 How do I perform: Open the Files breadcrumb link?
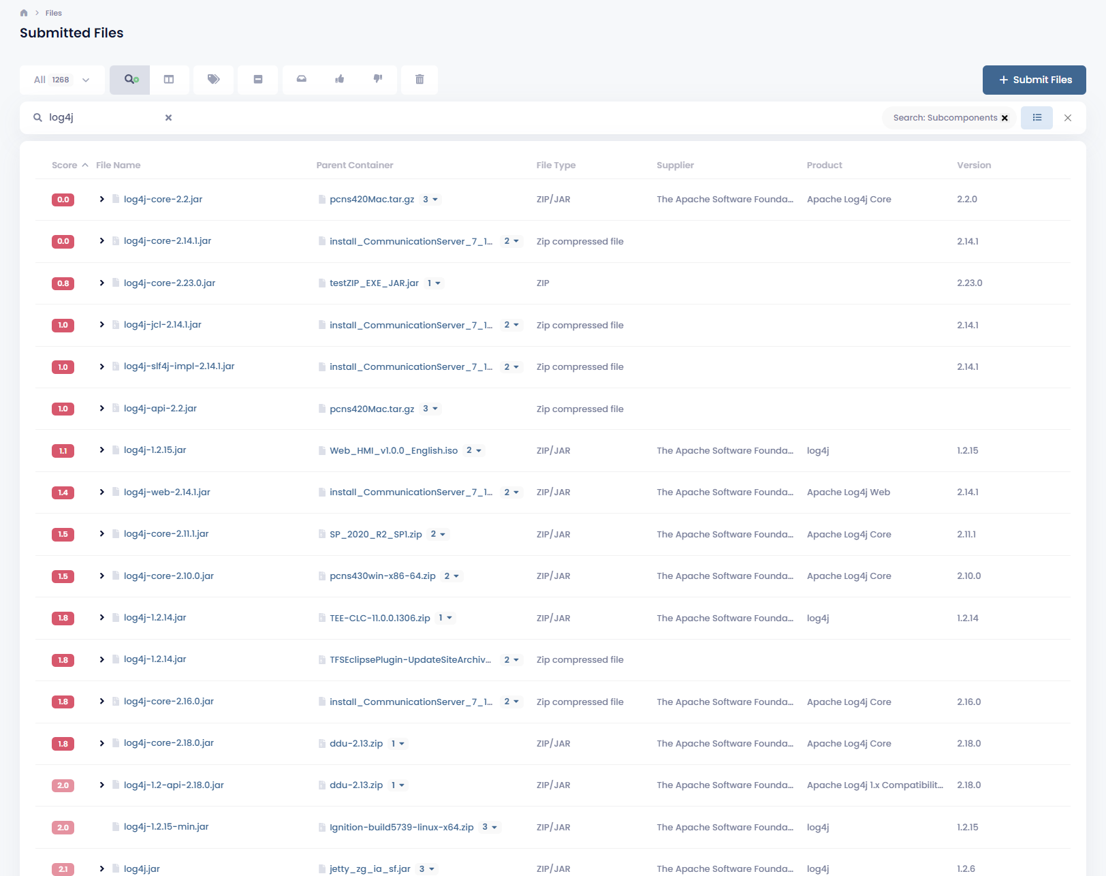tap(53, 13)
